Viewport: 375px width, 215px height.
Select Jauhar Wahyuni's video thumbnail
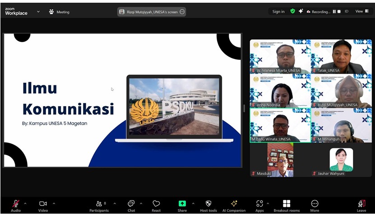[341, 160]
